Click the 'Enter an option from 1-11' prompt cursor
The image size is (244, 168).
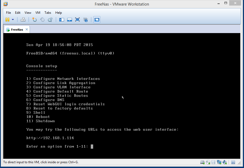(x=92, y=147)
